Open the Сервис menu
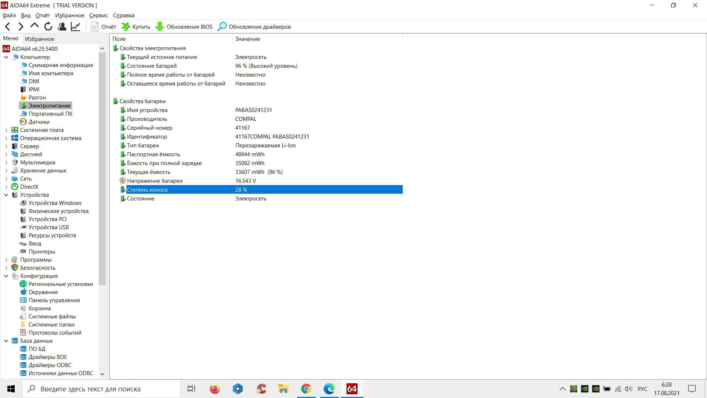The width and height of the screenshot is (707, 398). pos(98,15)
